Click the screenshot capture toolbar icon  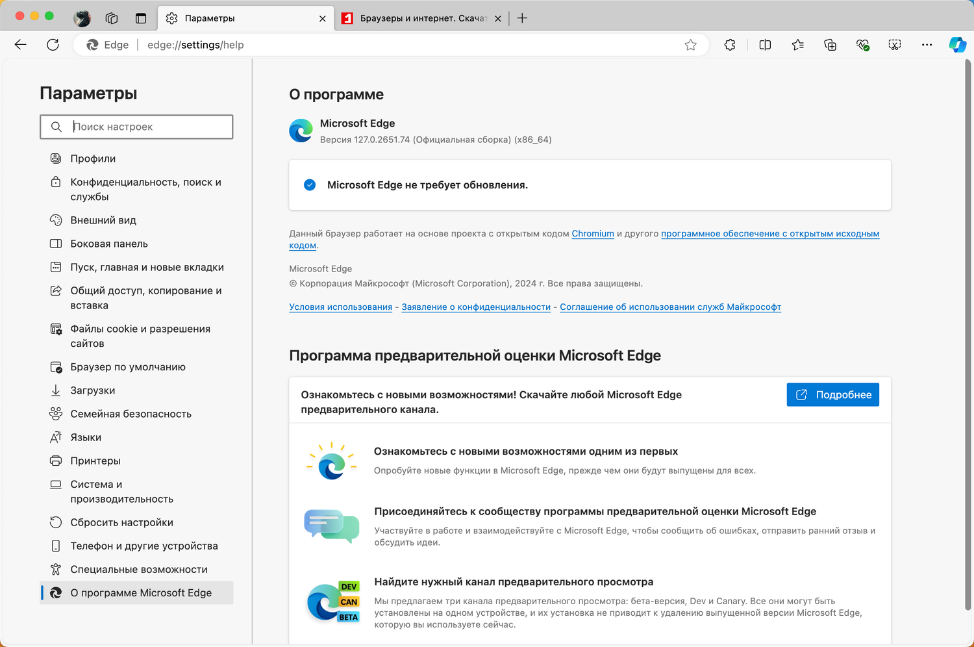pos(895,45)
